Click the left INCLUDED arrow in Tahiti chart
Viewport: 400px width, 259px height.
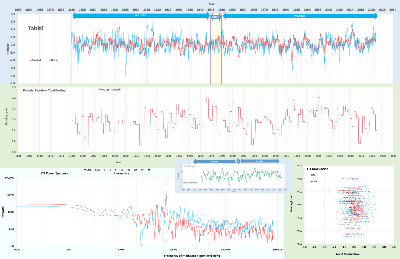click(x=141, y=16)
